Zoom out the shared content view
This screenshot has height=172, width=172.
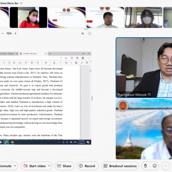click(x=2, y=33)
